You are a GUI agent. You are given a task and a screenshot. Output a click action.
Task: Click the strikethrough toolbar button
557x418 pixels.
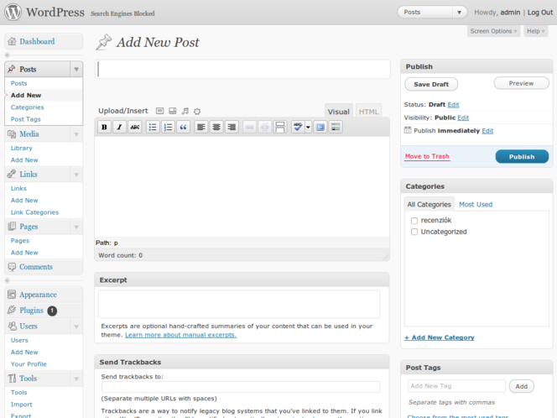(134, 127)
